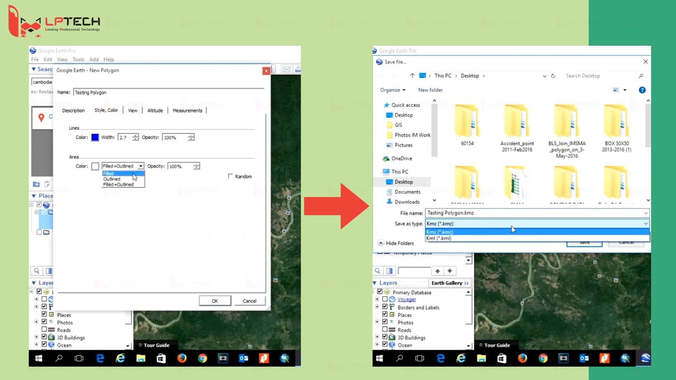Open the Add menu in left window
Screen dimensions: 676x380
[94, 59]
